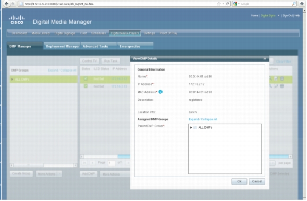Click the browser home icon

coord(302,4)
